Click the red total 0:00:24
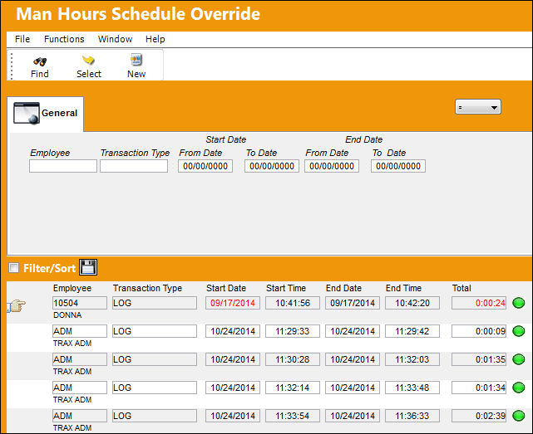Image resolution: width=533 pixels, height=434 pixels. coord(479,303)
